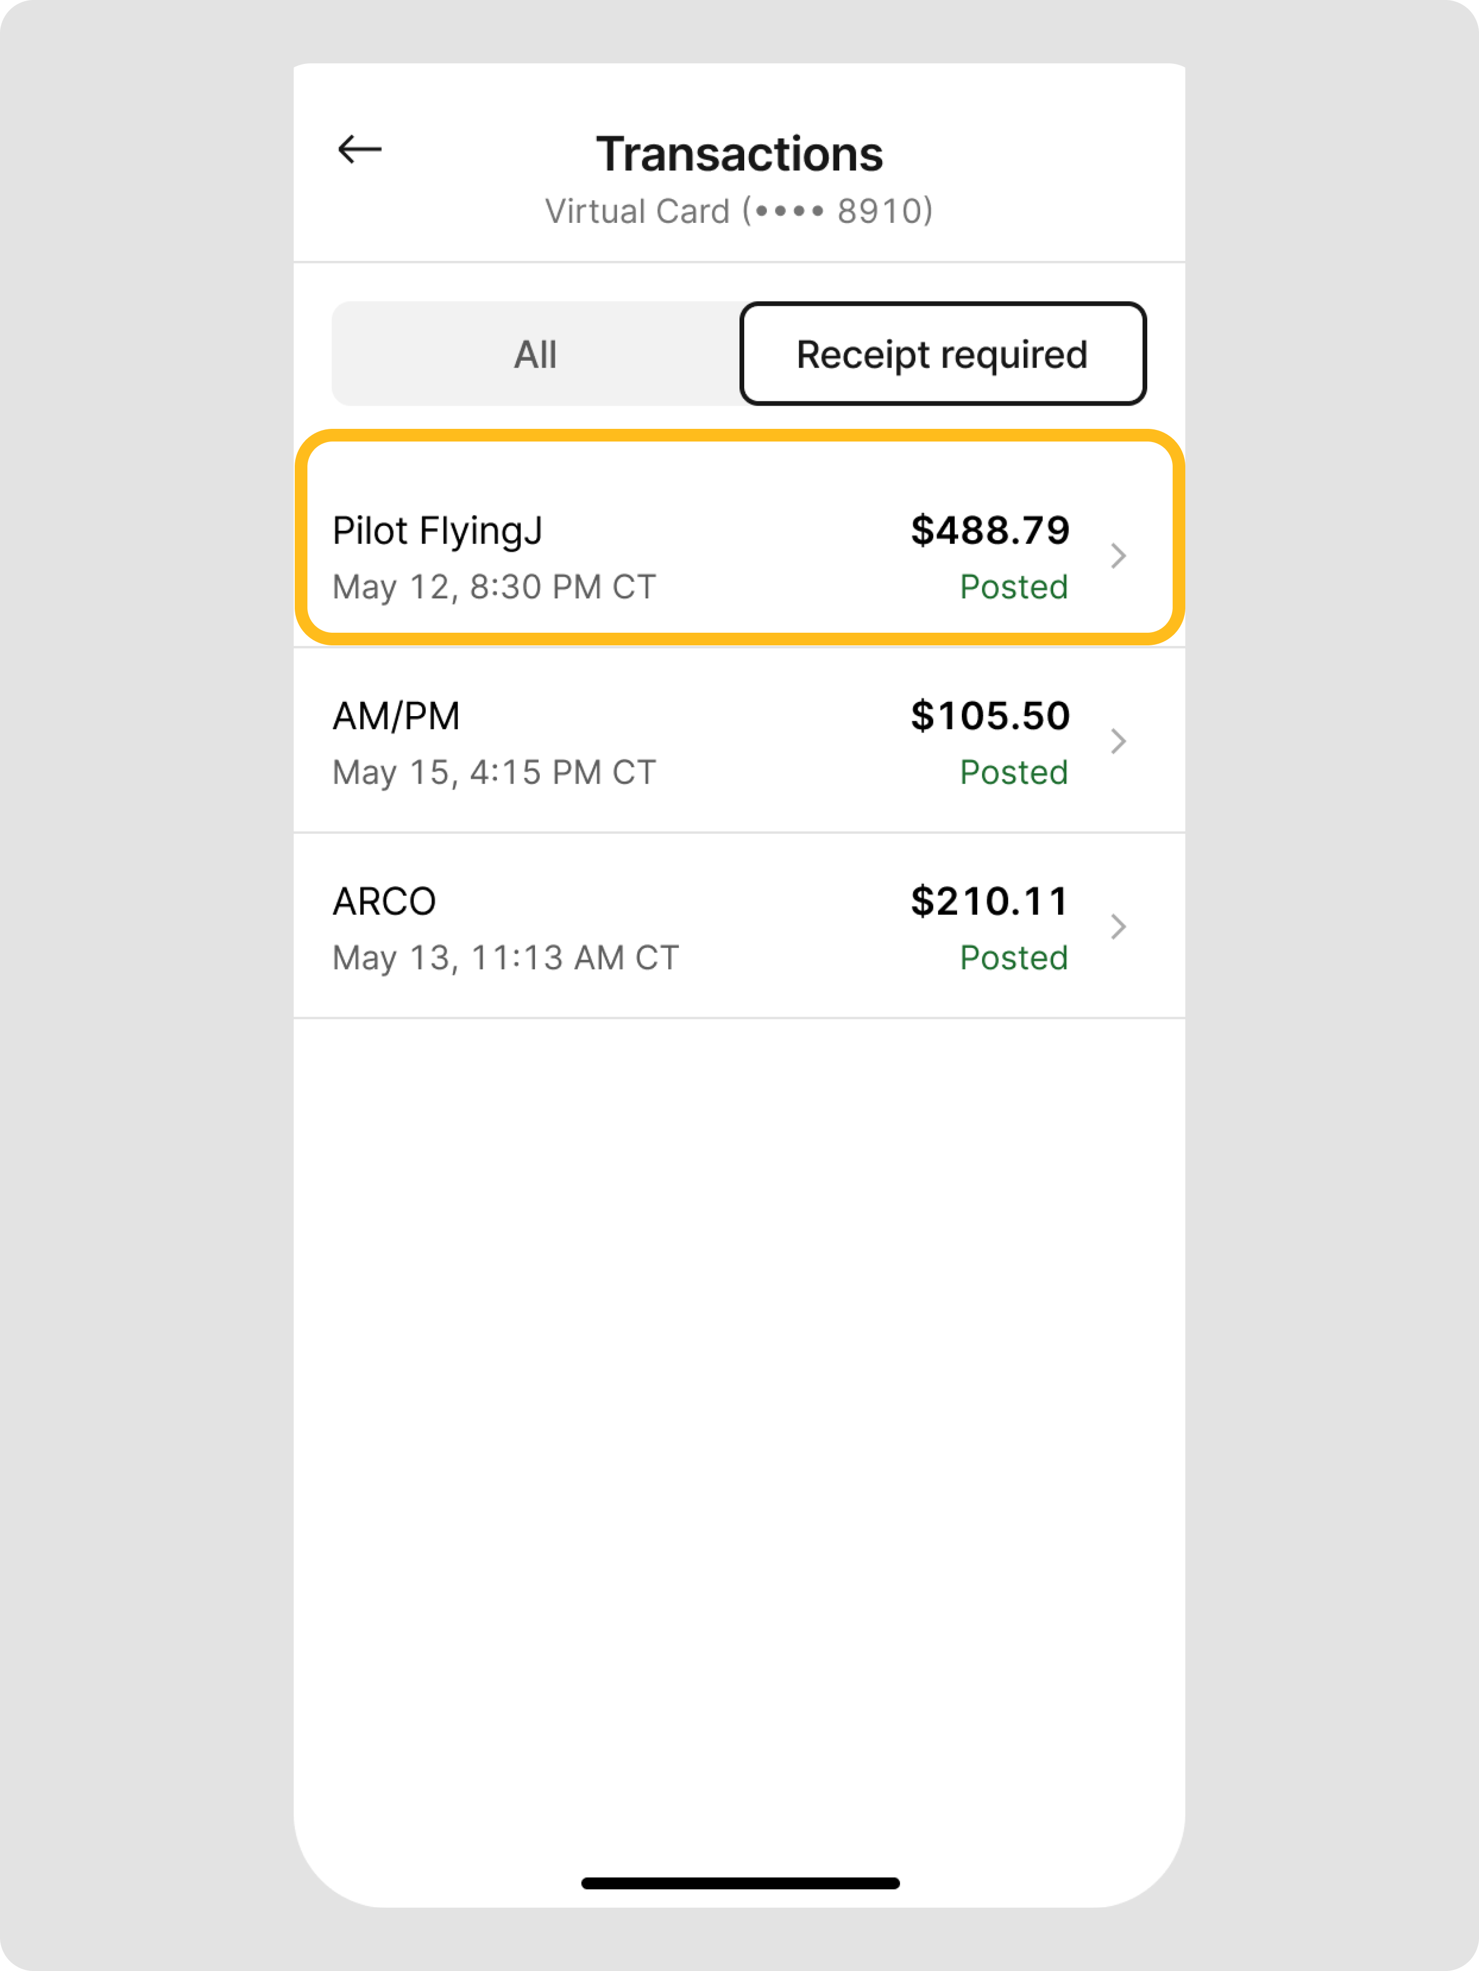1479x1971 pixels.
Task: Tap the Virtual Card 8910 subtitle
Action: [x=739, y=211]
